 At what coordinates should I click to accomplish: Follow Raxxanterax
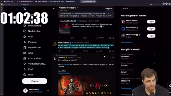[x=151, y=29]
